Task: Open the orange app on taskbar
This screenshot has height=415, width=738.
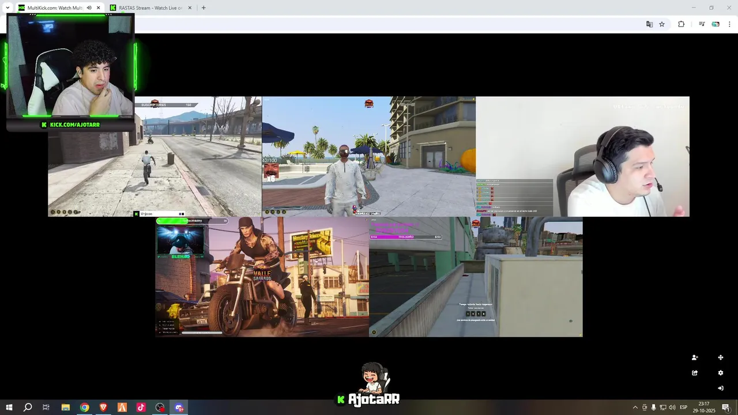Action: pos(122,408)
